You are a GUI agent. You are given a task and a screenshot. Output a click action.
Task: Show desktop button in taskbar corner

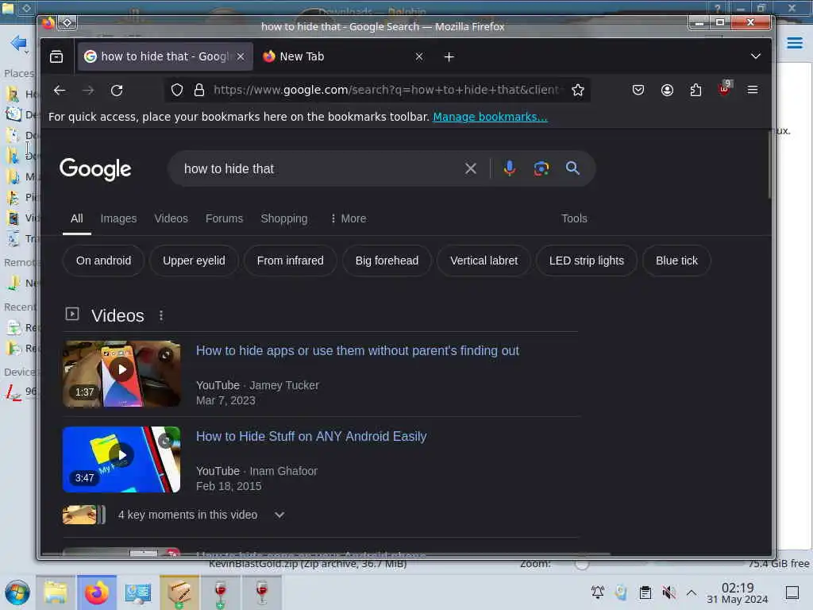pyautogui.click(x=792, y=593)
